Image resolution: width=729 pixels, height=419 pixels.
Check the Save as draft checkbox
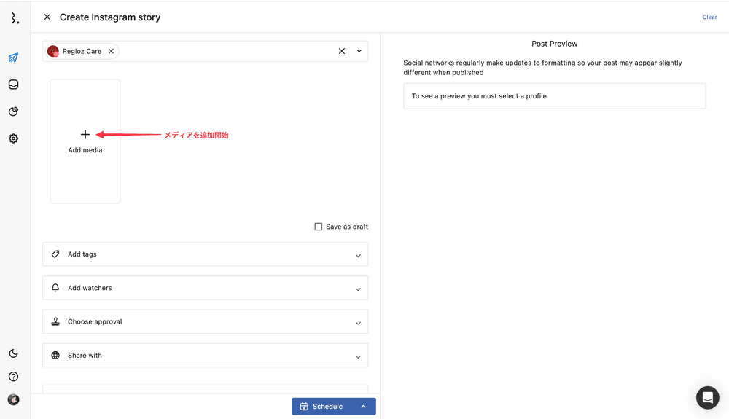tap(318, 227)
